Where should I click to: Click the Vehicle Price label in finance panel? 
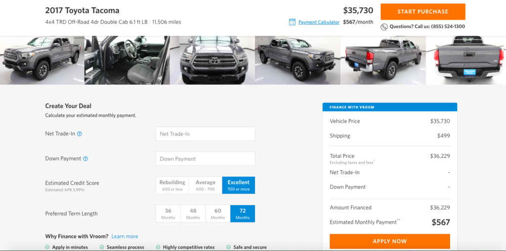pos(345,121)
